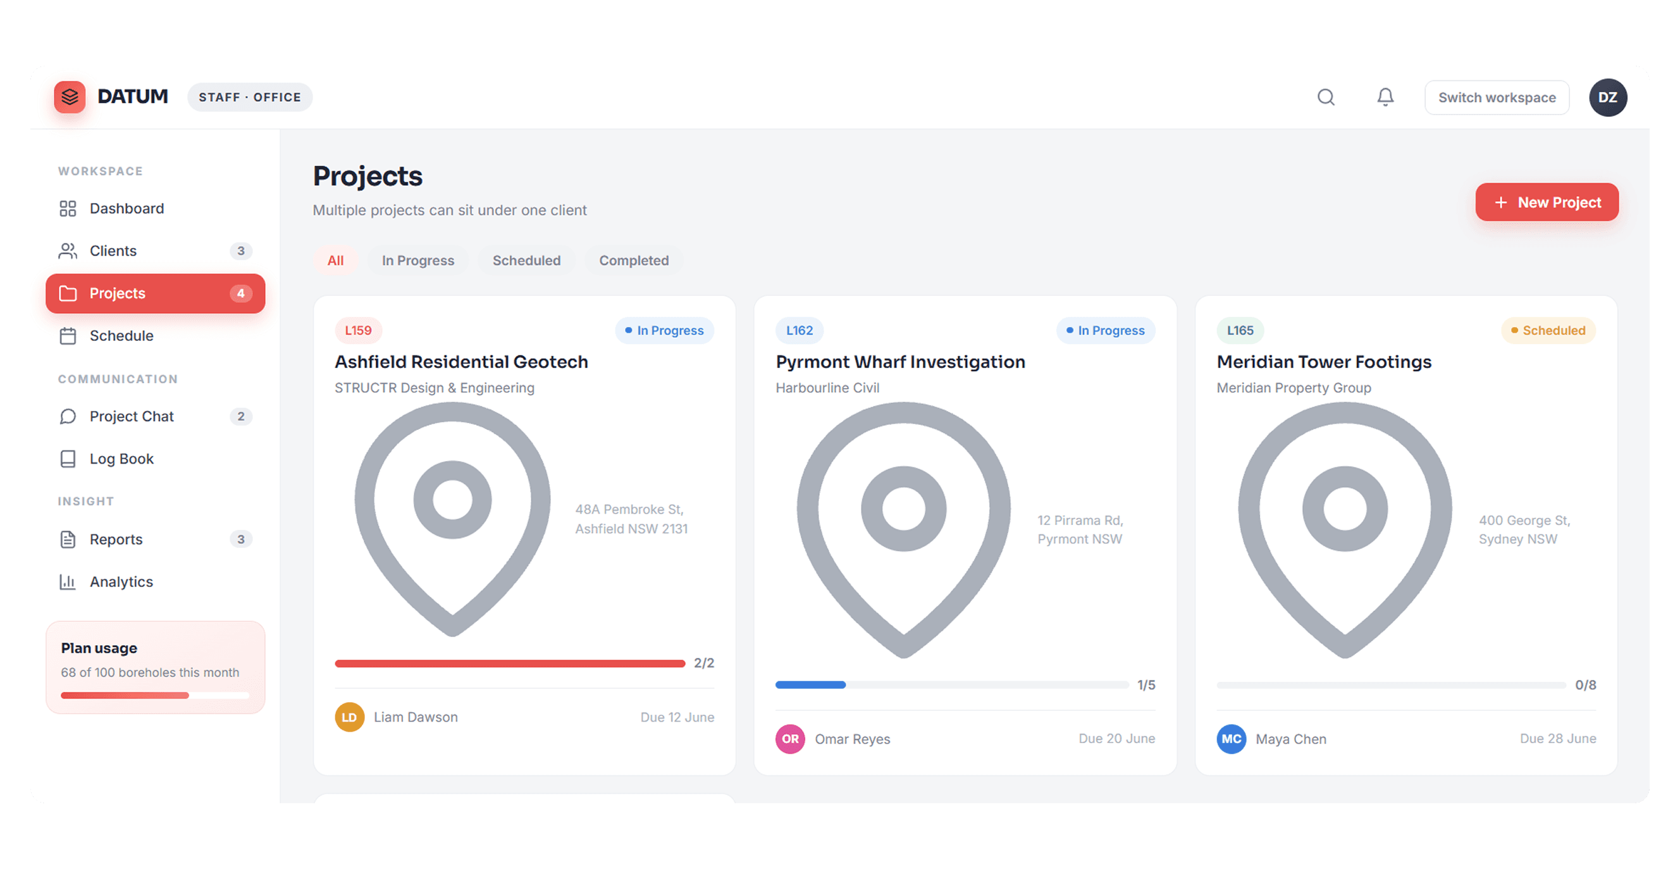Click the L162 project code tag
The height and width of the screenshot is (869, 1680).
click(x=799, y=331)
